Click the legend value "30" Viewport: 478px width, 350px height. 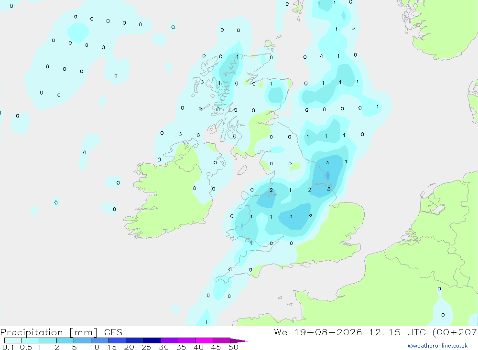pyautogui.click(x=164, y=347)
